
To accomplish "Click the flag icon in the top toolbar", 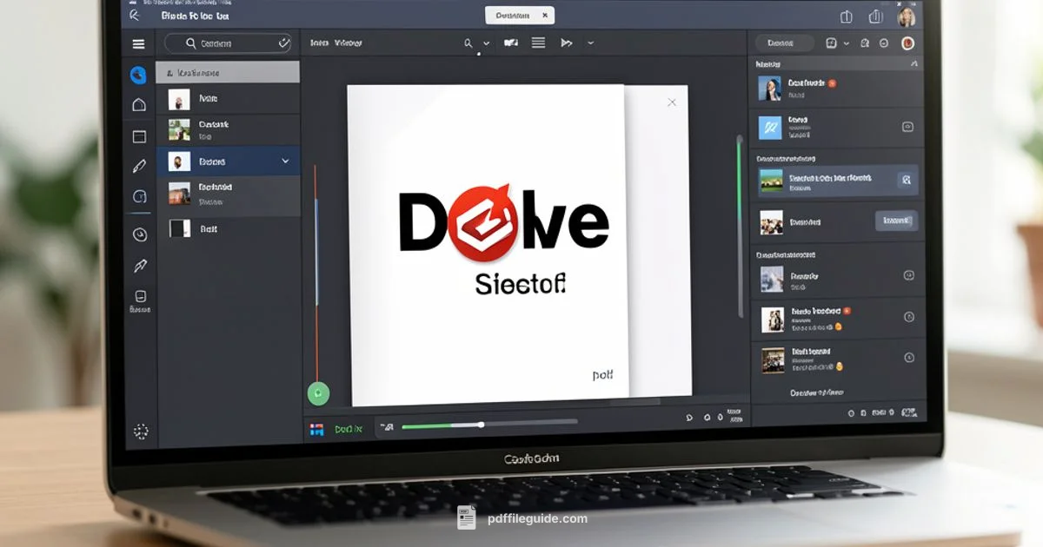I will 511,42.
